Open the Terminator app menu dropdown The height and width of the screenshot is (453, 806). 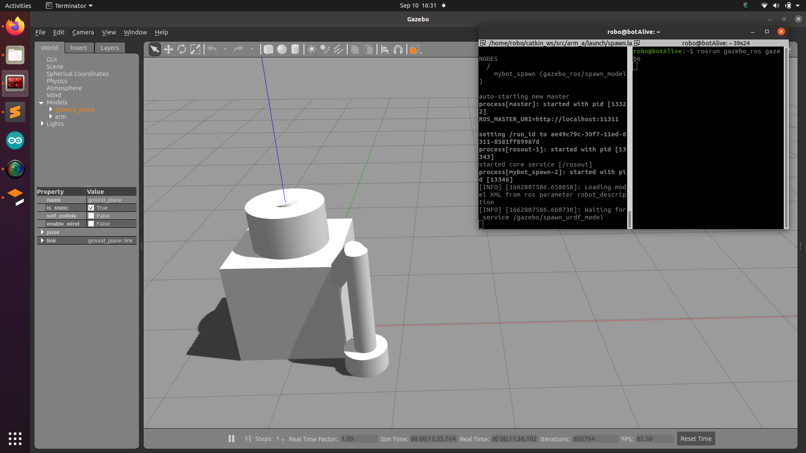coord(69,5)
